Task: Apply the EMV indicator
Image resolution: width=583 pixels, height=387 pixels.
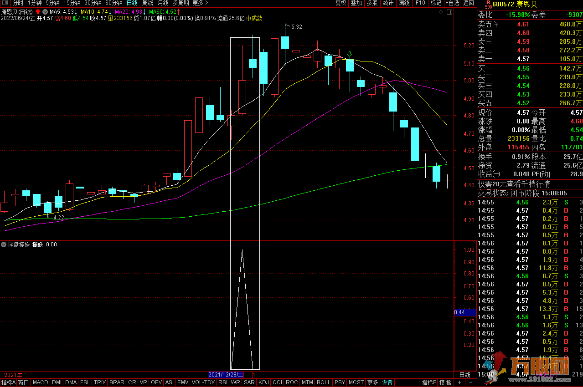Action: click(183, 382)
